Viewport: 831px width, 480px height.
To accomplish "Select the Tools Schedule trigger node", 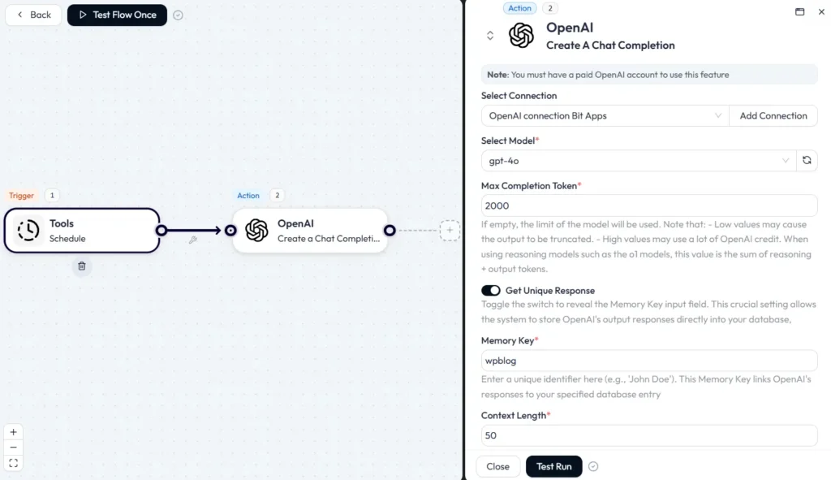I will point(82,231).
